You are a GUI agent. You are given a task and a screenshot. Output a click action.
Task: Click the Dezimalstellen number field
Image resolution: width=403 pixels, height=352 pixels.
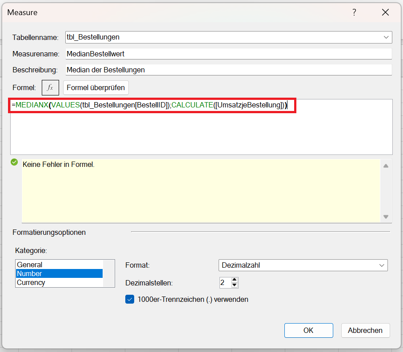pyautogui.click(x=225, y=282)
